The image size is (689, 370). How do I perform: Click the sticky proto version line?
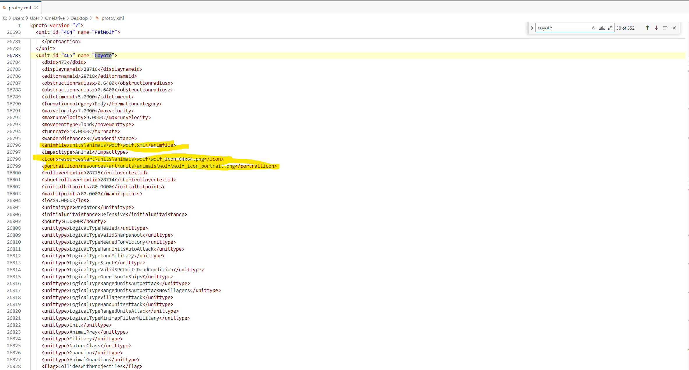57,25
